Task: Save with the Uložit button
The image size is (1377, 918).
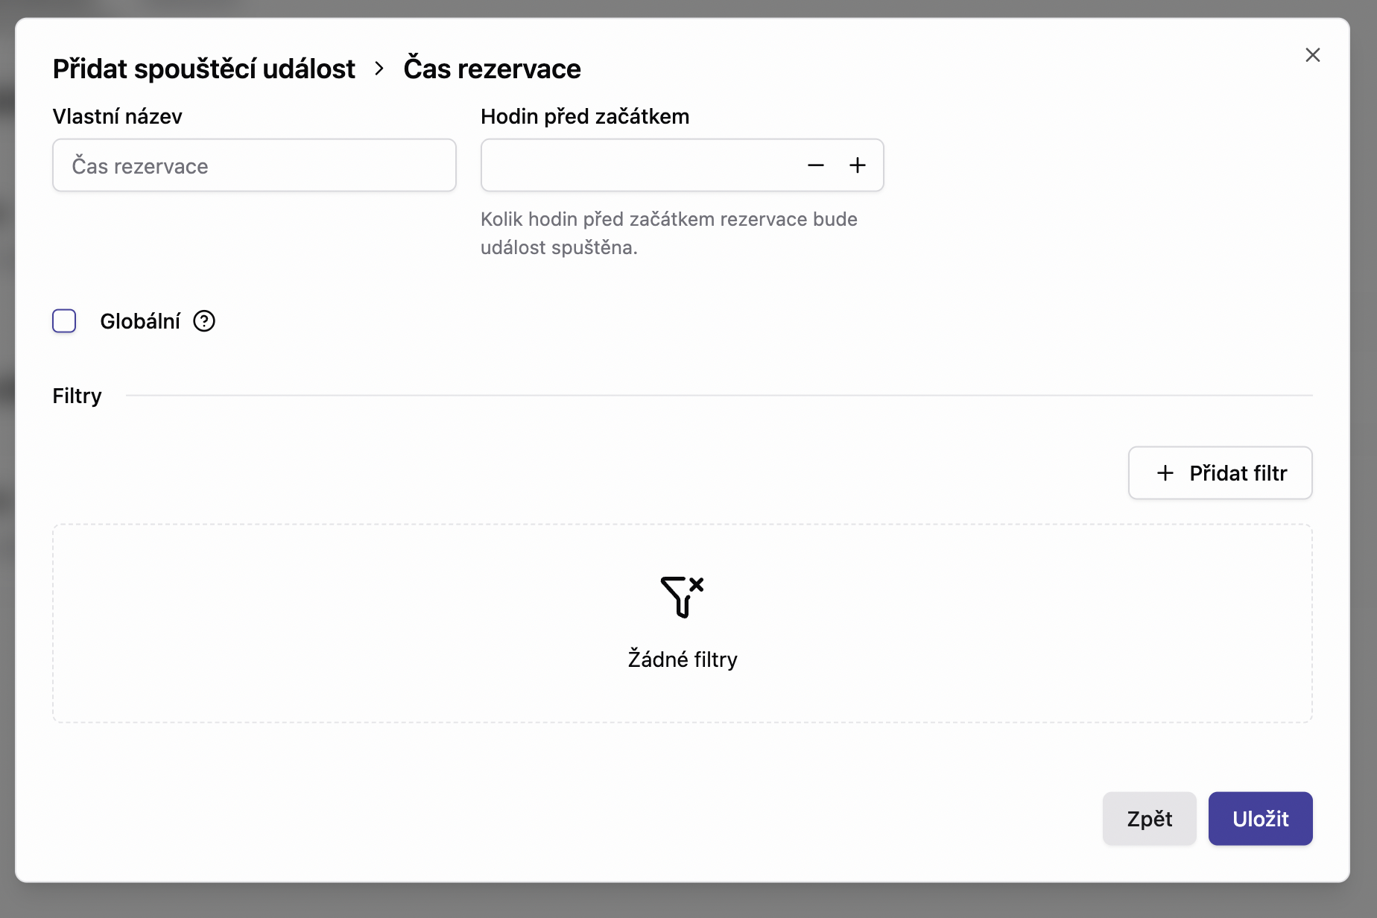Action: tap(1260, 818)
